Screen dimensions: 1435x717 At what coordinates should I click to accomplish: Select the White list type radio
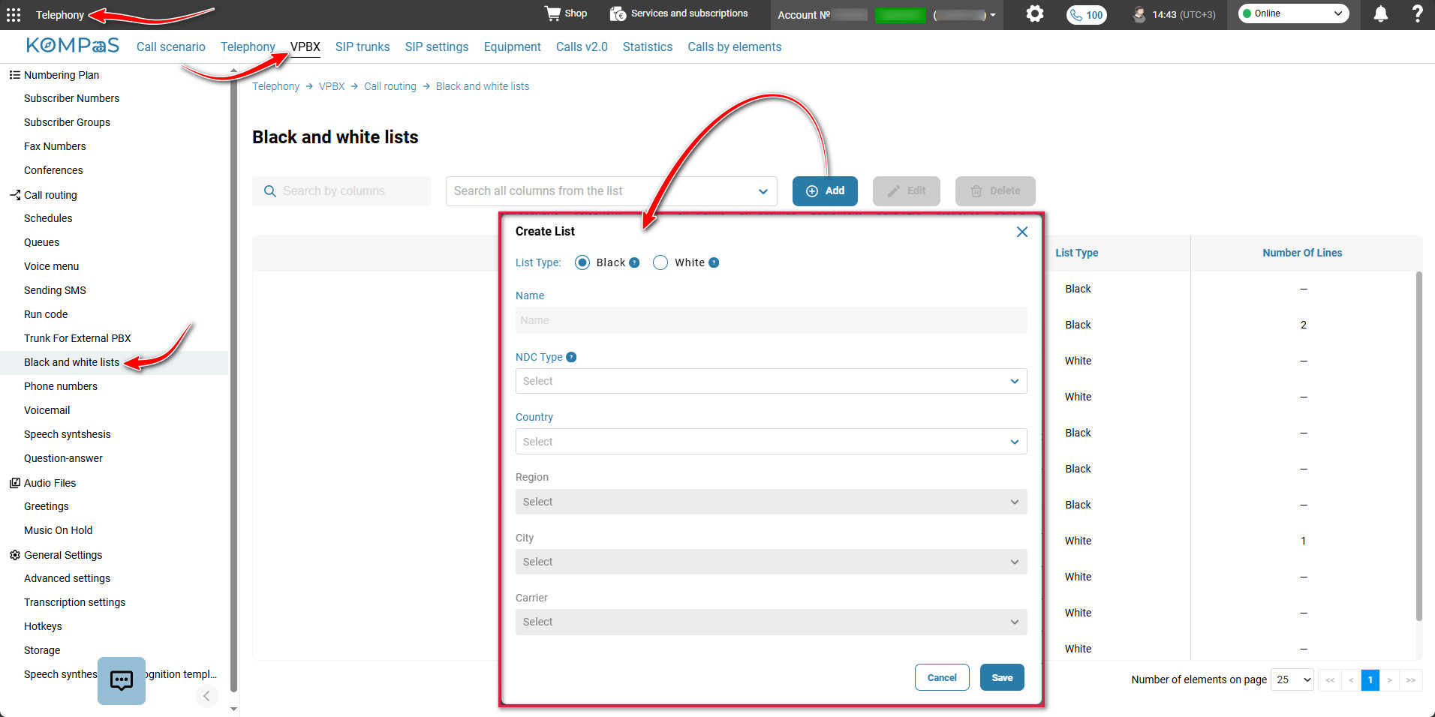tap(660, 262)
